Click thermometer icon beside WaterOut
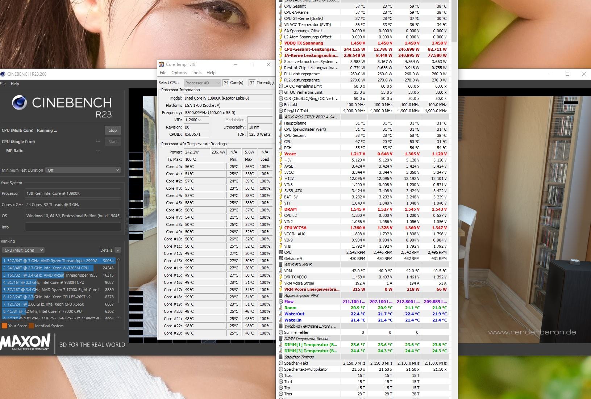Screen dimensions: 591x399 pyautogui.click(x=280, y=314)
